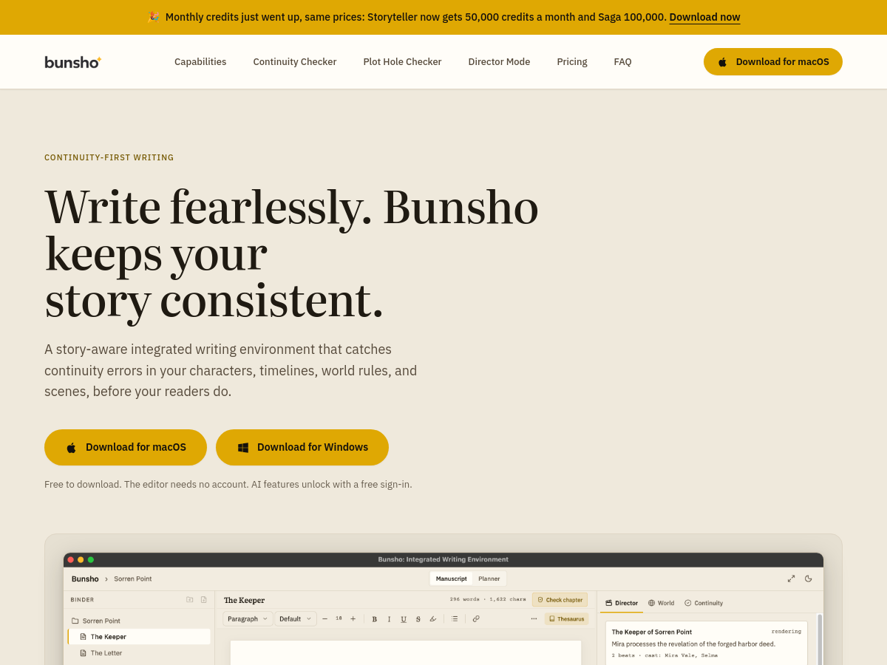Decrease font size with minus button

tap(324, 618)
